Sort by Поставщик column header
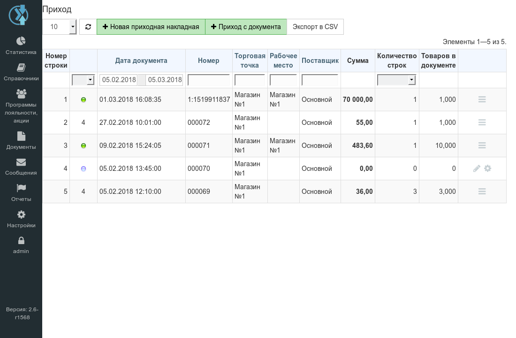The image size is (516, 338). [x=320, y=61]
